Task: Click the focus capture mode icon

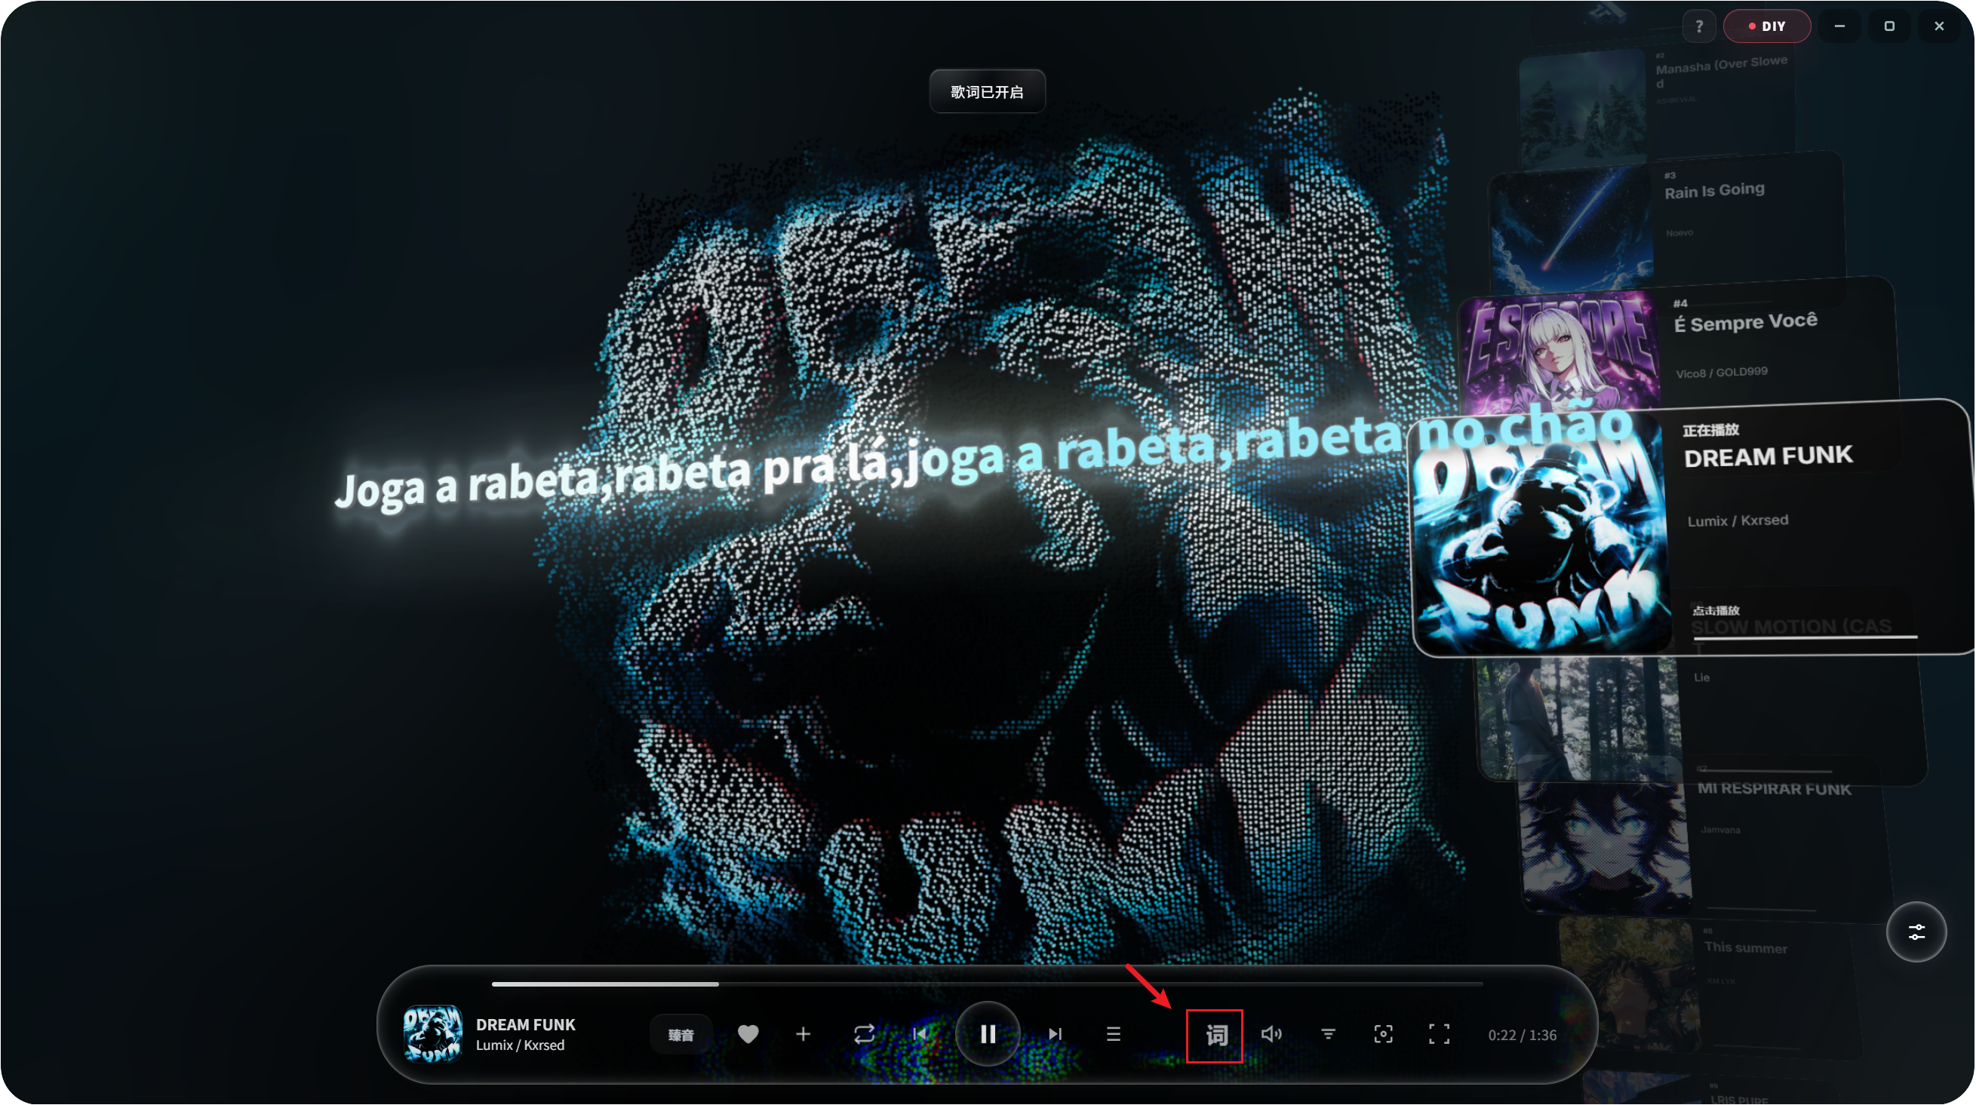Action: tap(1383, 1034)
